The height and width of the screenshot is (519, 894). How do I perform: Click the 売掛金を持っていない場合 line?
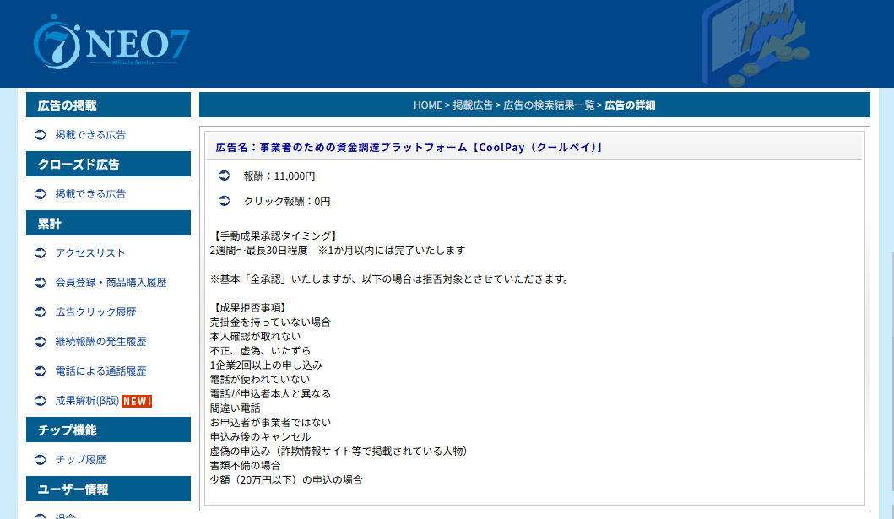[x=270, y=322]
